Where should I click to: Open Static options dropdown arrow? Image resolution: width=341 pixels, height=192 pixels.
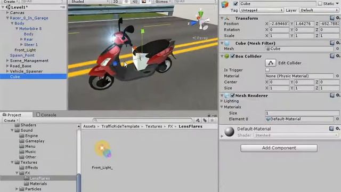tap(337, 4)
